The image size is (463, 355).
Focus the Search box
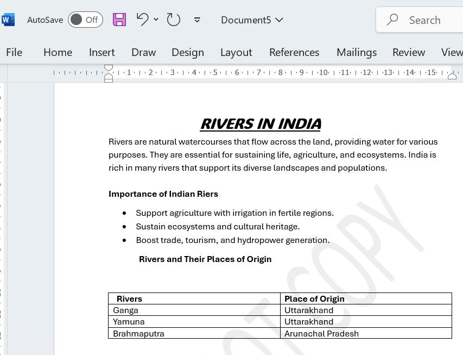420,20
